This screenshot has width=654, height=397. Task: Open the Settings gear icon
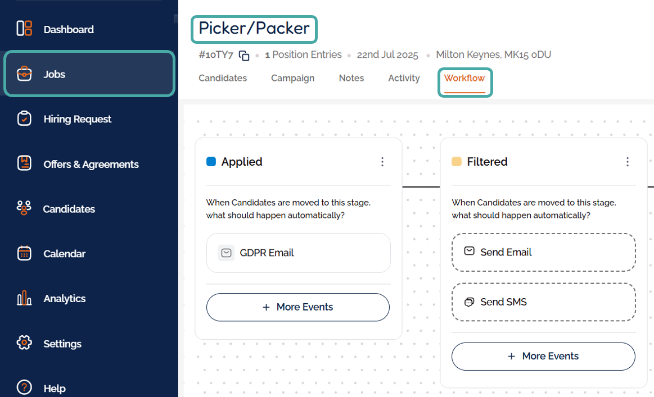point(24,343)
